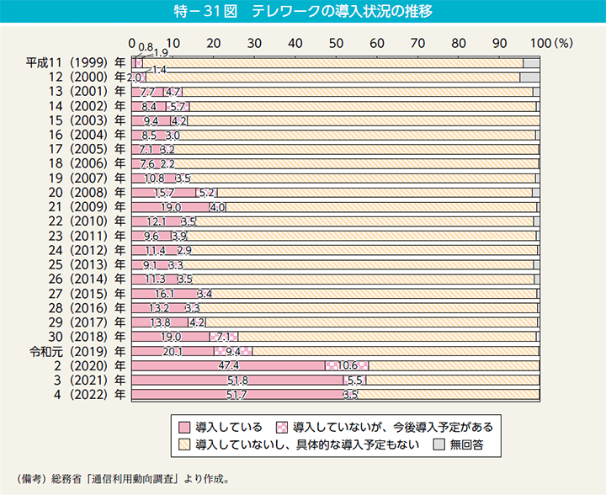Click the axis tick label '70'

pyautogui.click(x=417, y=43)
